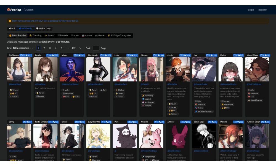Image resolution: width=276 pixels, height=166 pixels.
Task: Open Lucy Heartfilia card title
Action: [94, 122]
